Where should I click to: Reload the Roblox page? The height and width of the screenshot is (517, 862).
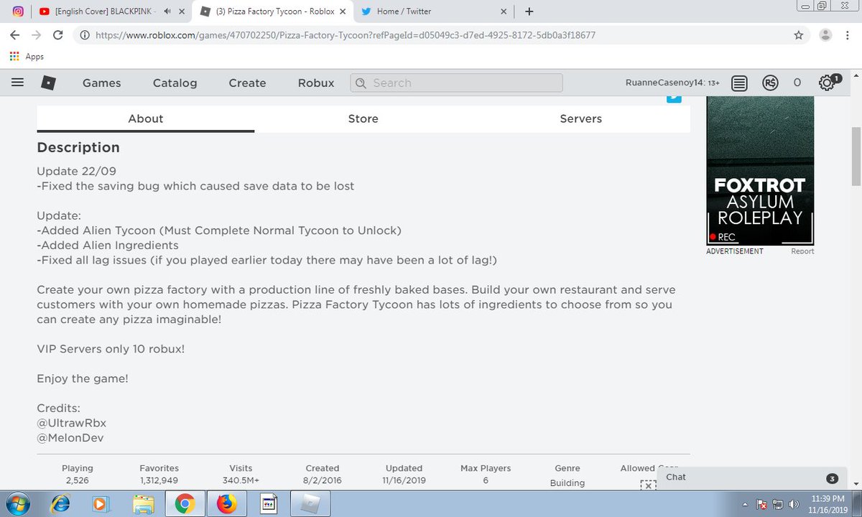pyautogui.click(x=57, y=35)
